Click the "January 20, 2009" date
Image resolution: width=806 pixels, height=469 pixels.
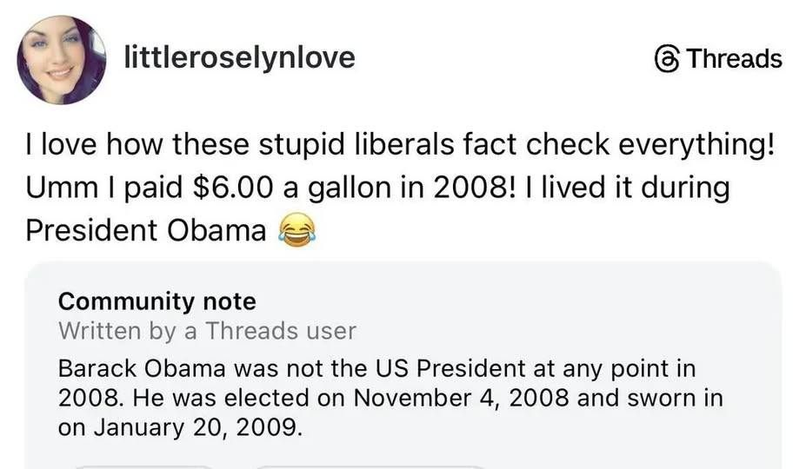[194, 428]
